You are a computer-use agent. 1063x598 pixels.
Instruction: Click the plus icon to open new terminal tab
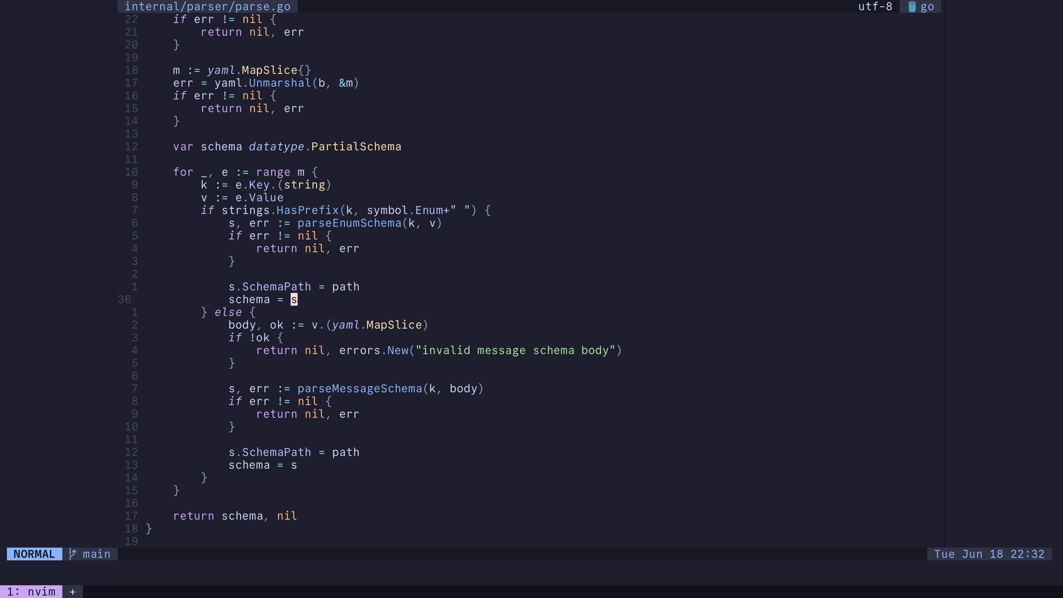[x=73, y=591]
